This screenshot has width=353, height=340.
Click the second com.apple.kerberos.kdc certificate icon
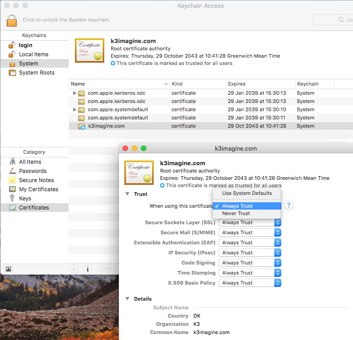click(x=81, y=102)
